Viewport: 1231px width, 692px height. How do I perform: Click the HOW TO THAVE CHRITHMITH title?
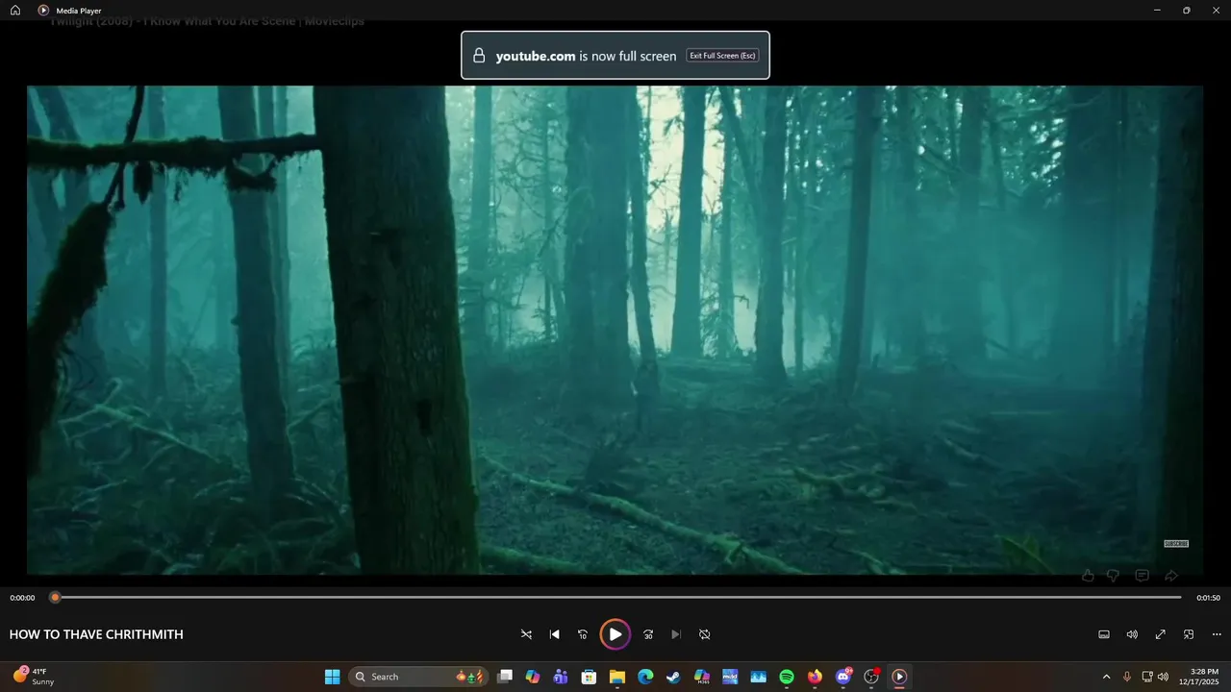click(96, 634)
